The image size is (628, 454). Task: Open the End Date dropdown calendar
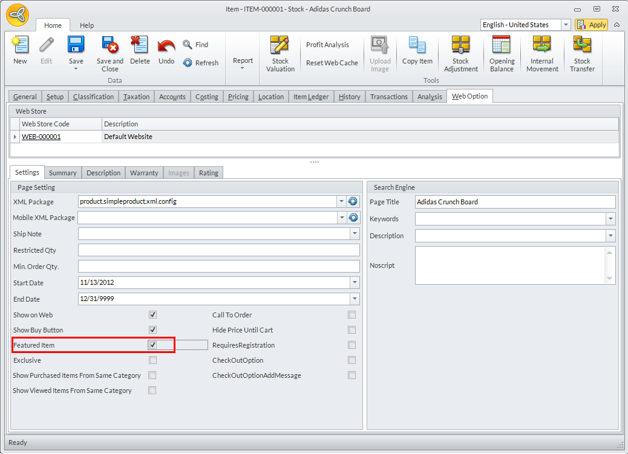tap(354, 299)
